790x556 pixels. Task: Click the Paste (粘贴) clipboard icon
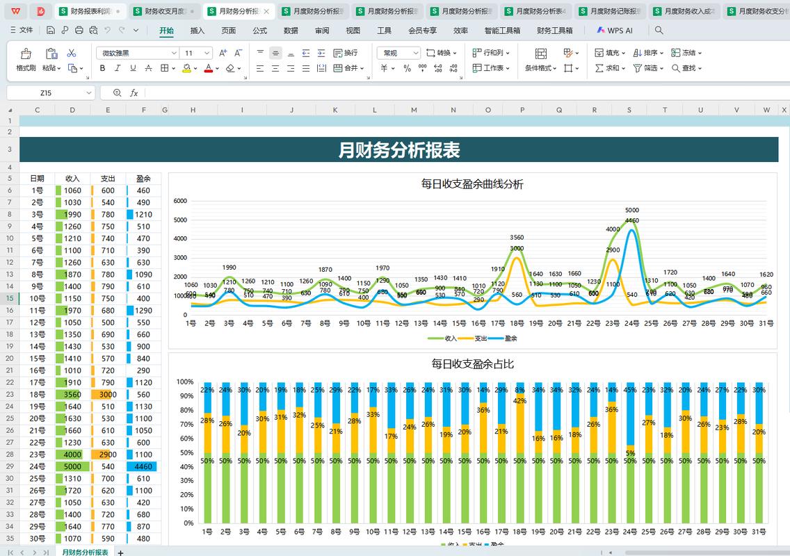pos(51,54)
